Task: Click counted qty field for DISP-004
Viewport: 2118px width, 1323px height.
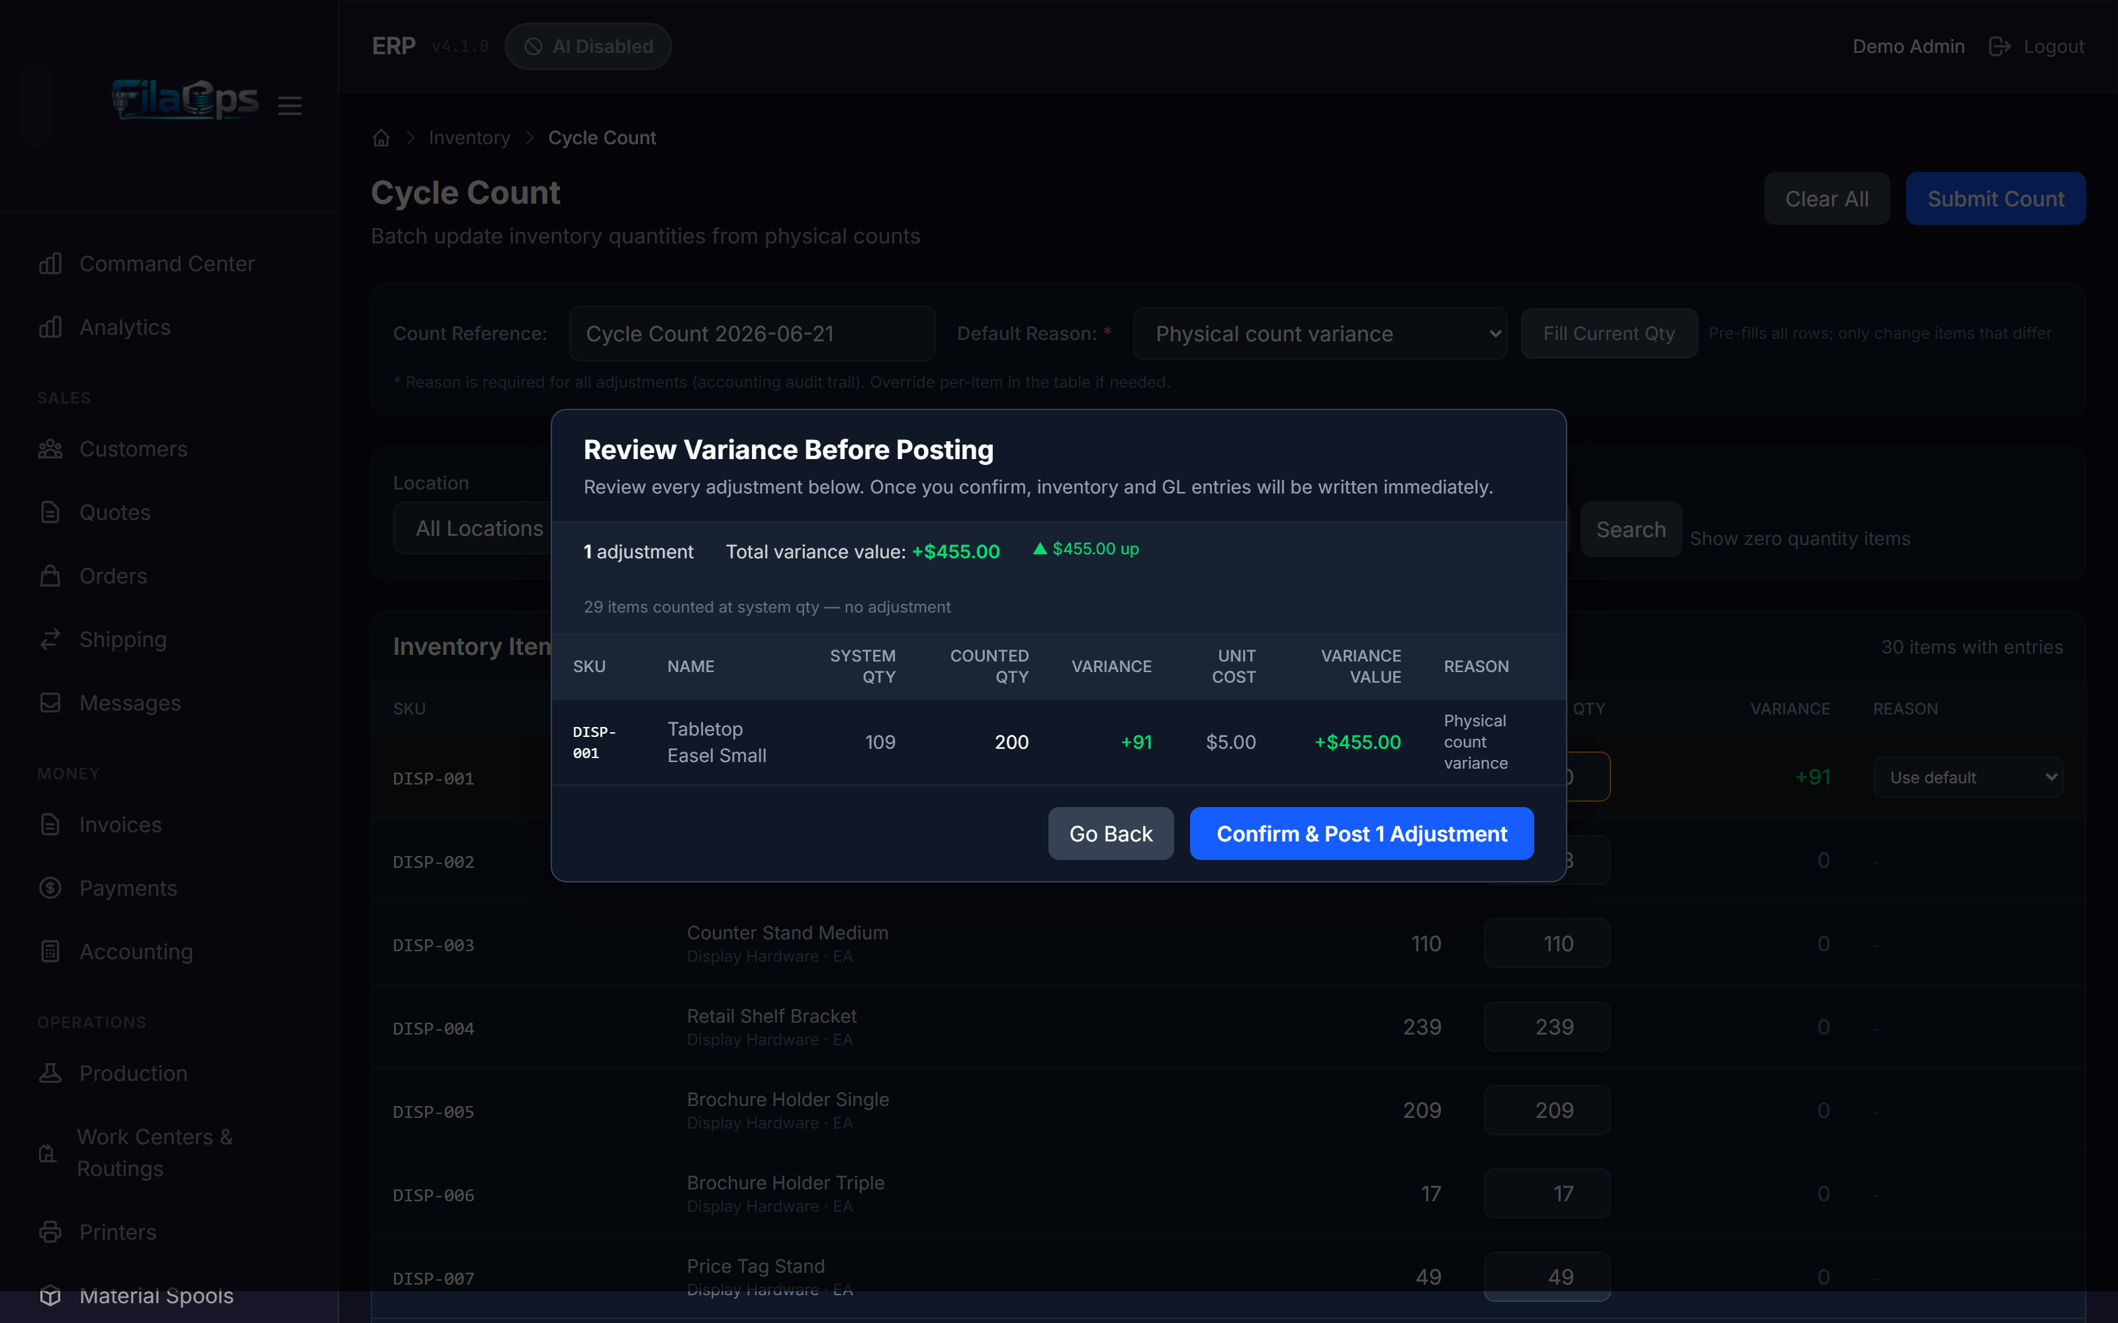Action: pyautogui.click(x=1547, y=1027)
